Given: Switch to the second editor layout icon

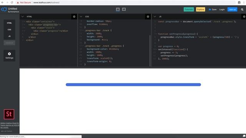Looking at the screenshot, I should point(124,9).
